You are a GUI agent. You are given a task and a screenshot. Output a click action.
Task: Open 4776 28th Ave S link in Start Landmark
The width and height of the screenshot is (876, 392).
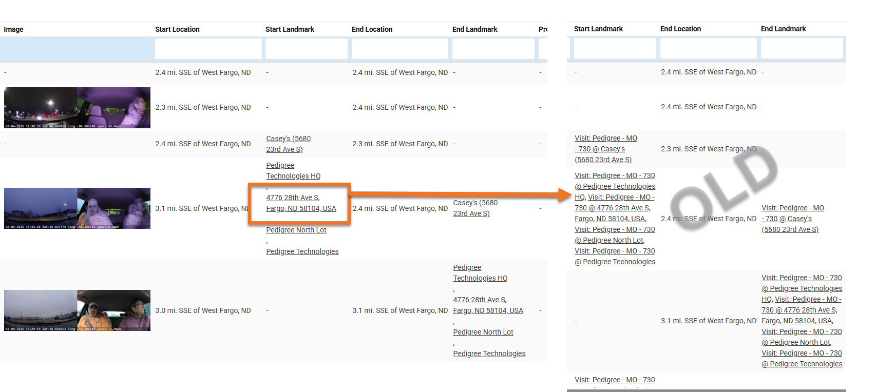[x=301, y=203]
